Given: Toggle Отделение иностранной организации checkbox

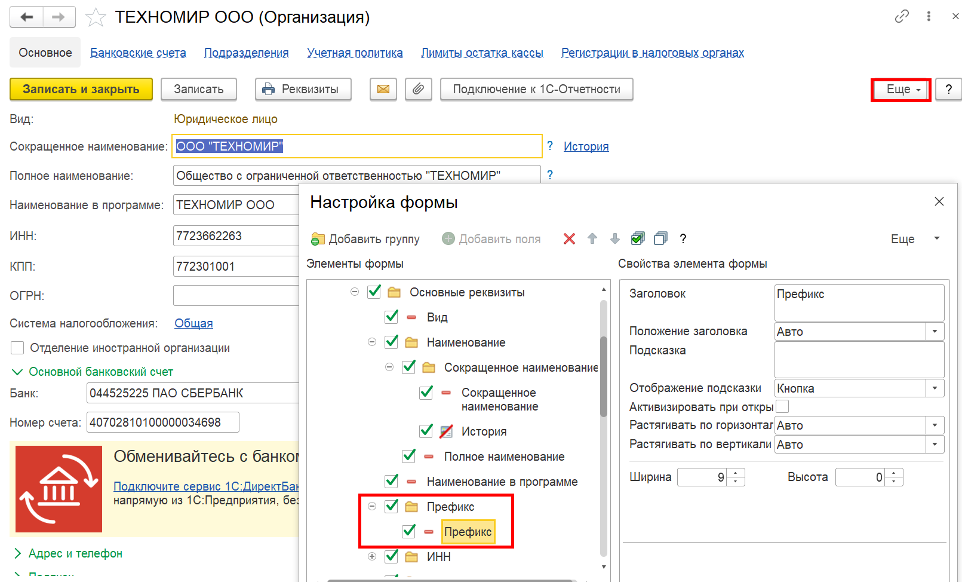Looking at the screenshot, I should click(17, 348).
